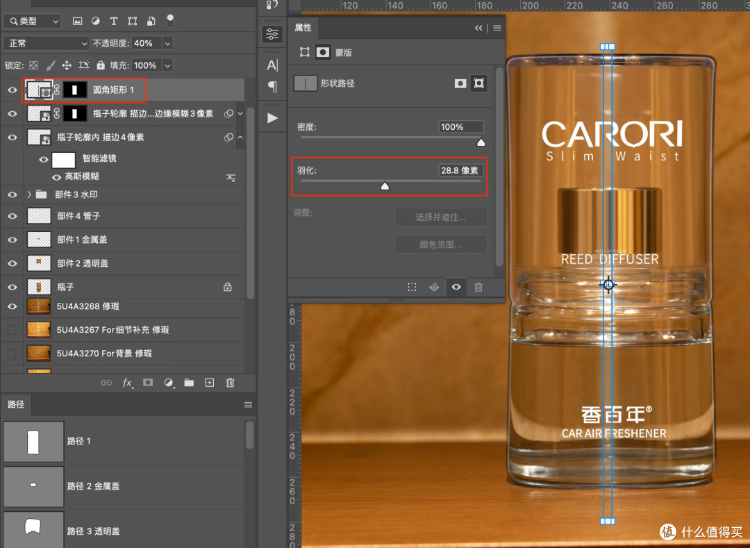Viewport: 750px width, 548px height.
Task: Open the fill 100% slider dropdown arrow
Action: pos(167,65)
